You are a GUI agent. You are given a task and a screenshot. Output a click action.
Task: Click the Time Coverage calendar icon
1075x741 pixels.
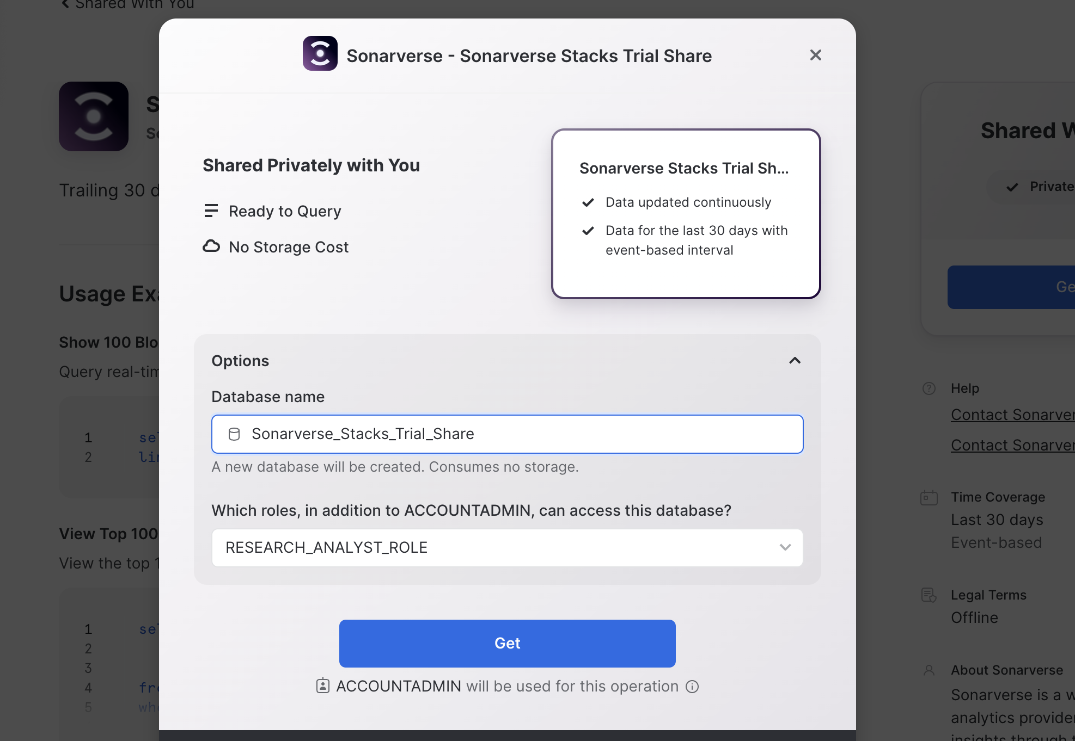pyautogui.click(x=929, y=497)
